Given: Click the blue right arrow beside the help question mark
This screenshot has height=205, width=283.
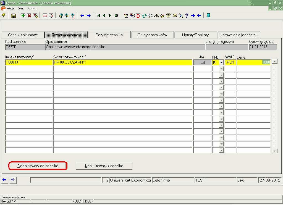Looking at the screenshot, I should (x=193, y=16).
